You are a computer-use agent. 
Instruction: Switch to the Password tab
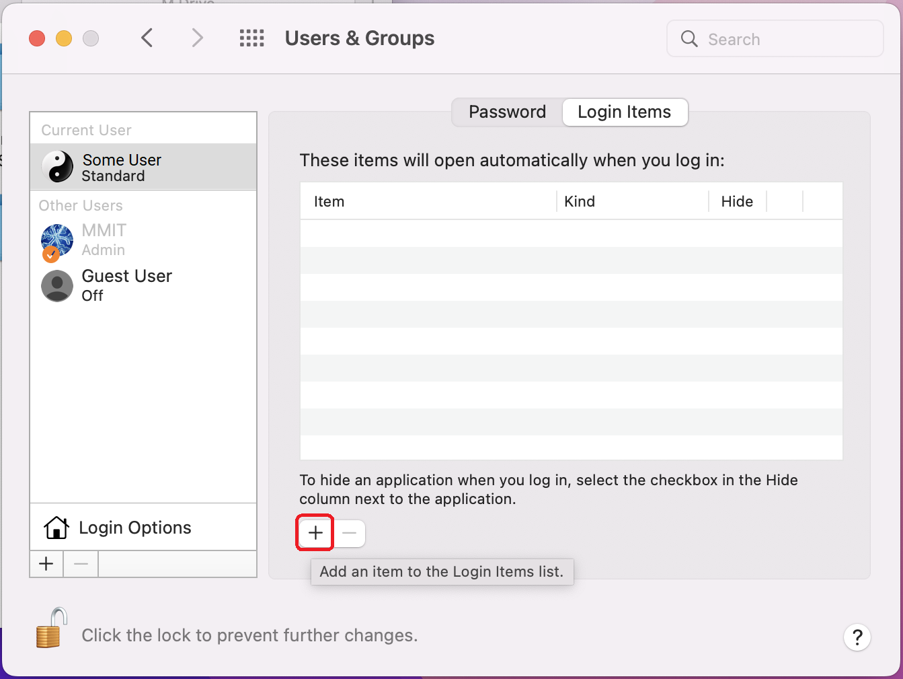[x=507, y=112]
